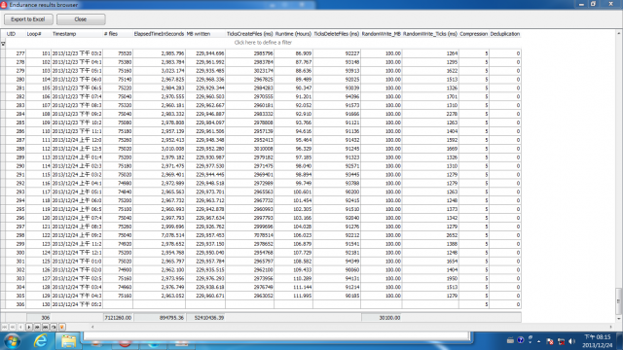Sort by TicksCreateFiles (ms) column header

coord(249,34)
